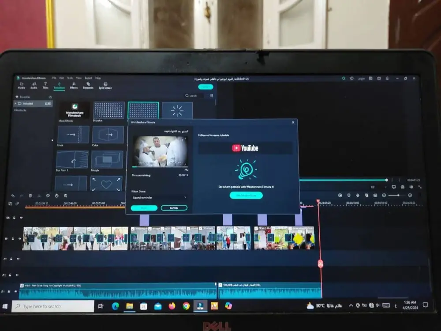Click the teal button left of CANCEL
Screen dimensions: 441x331
[144, 208]
